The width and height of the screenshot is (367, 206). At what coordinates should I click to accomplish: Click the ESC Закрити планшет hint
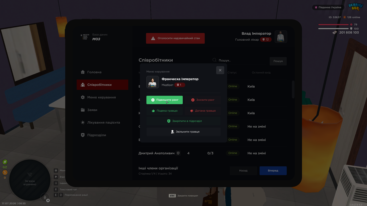(x=183, y=196)
